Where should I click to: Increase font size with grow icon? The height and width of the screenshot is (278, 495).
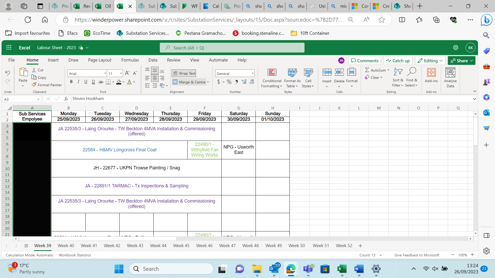coord(127,73)
